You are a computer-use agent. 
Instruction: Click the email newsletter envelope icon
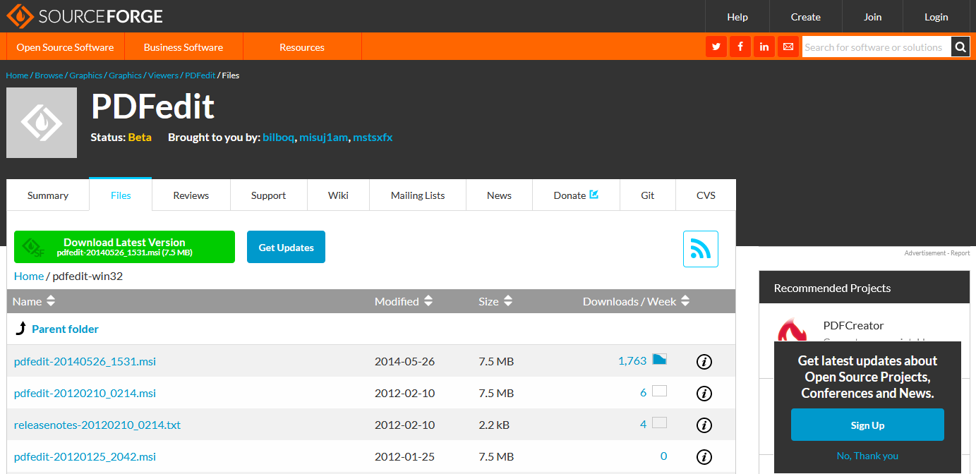788,47
